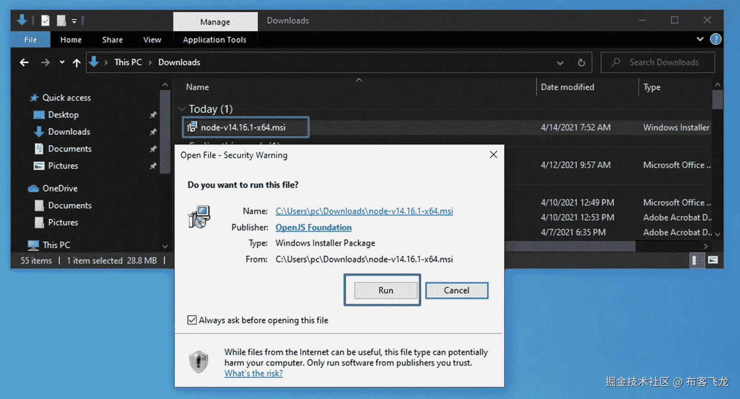
Task: Go back with the left arrow
Action: 24,63
